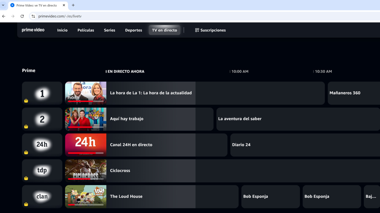The height and width of the screenshot is (213, 380).
Task: Switch to the Deportes tab
Action: tap(134, 30)
